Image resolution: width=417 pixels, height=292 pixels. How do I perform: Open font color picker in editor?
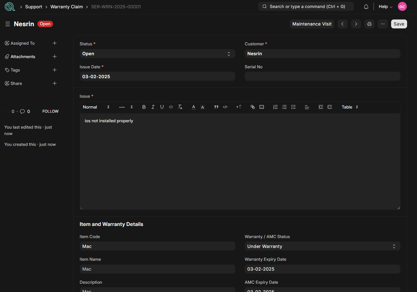194,107
